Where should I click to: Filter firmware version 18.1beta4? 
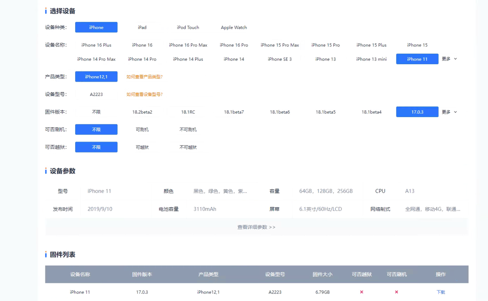click(x=372, y=112)
